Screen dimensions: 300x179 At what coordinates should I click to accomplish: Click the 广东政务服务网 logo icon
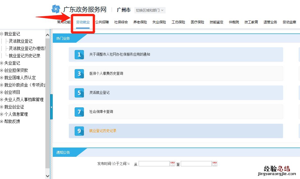(56, 9)
